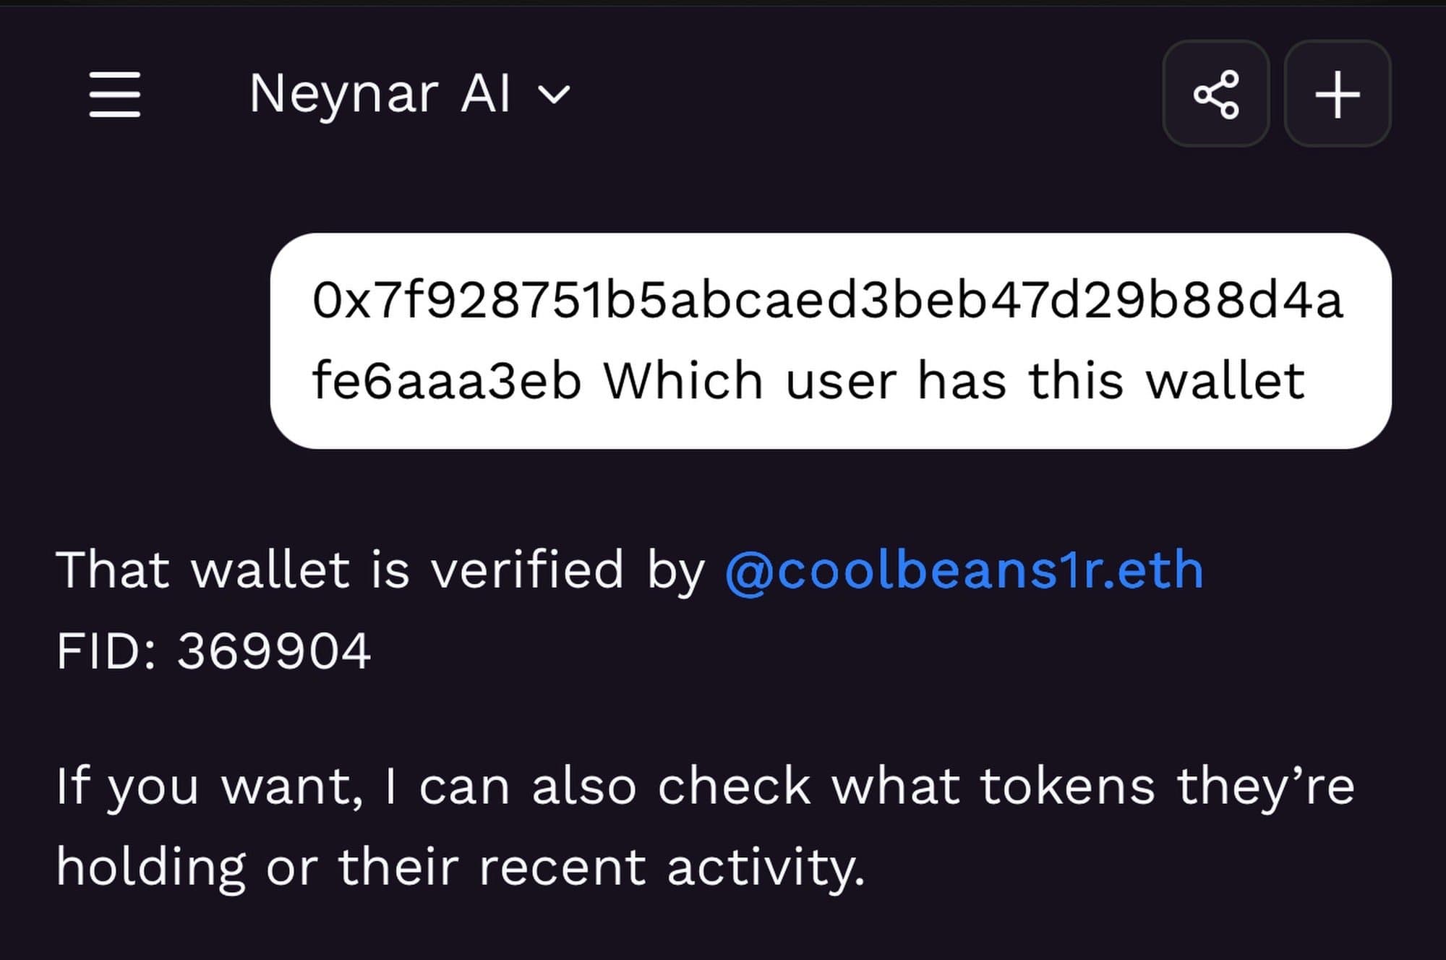Share this conversation via share icon
Screen dimensions: 1446x960
(1215, 94)
